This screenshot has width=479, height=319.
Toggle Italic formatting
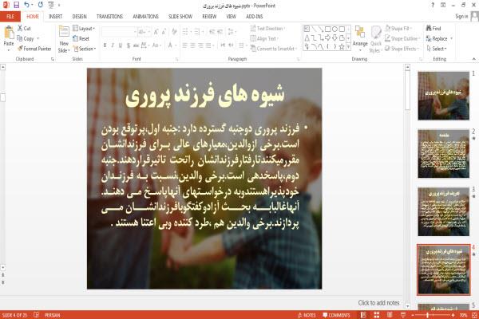(x=113, y=45)
